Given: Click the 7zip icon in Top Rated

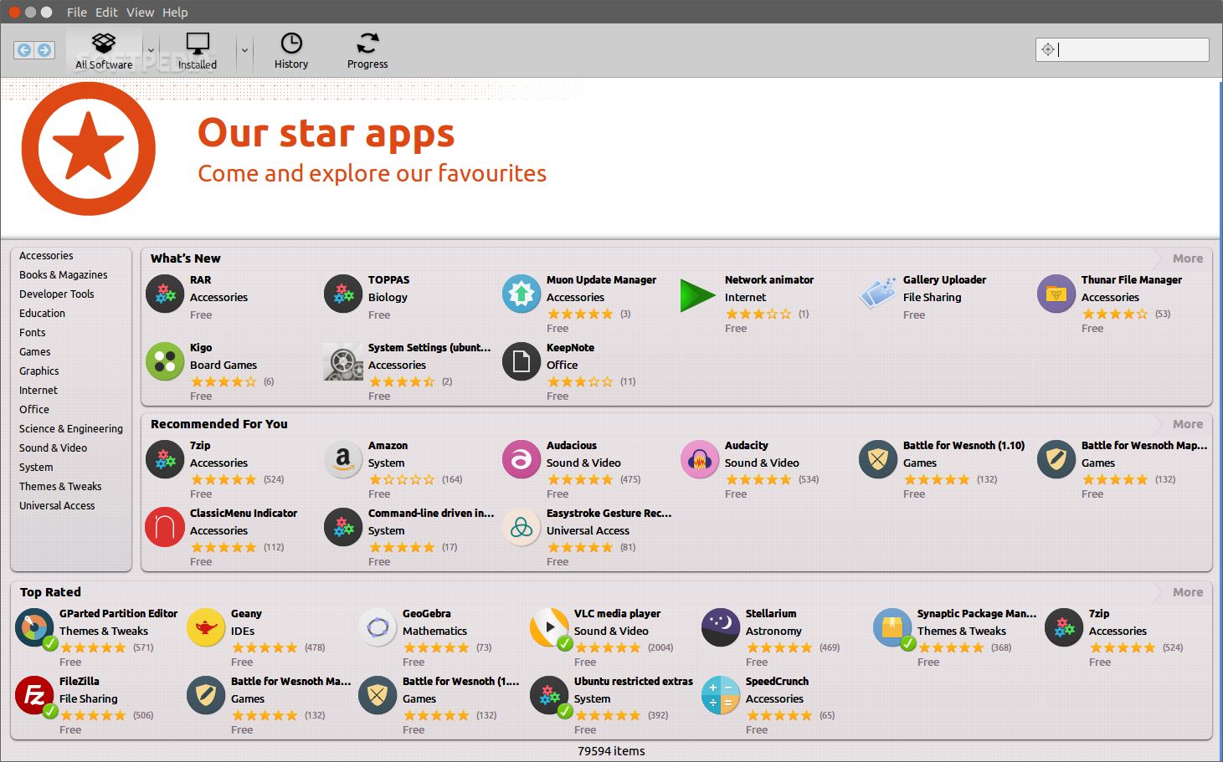Looking at the screenshot, I should pos(1064,628).
